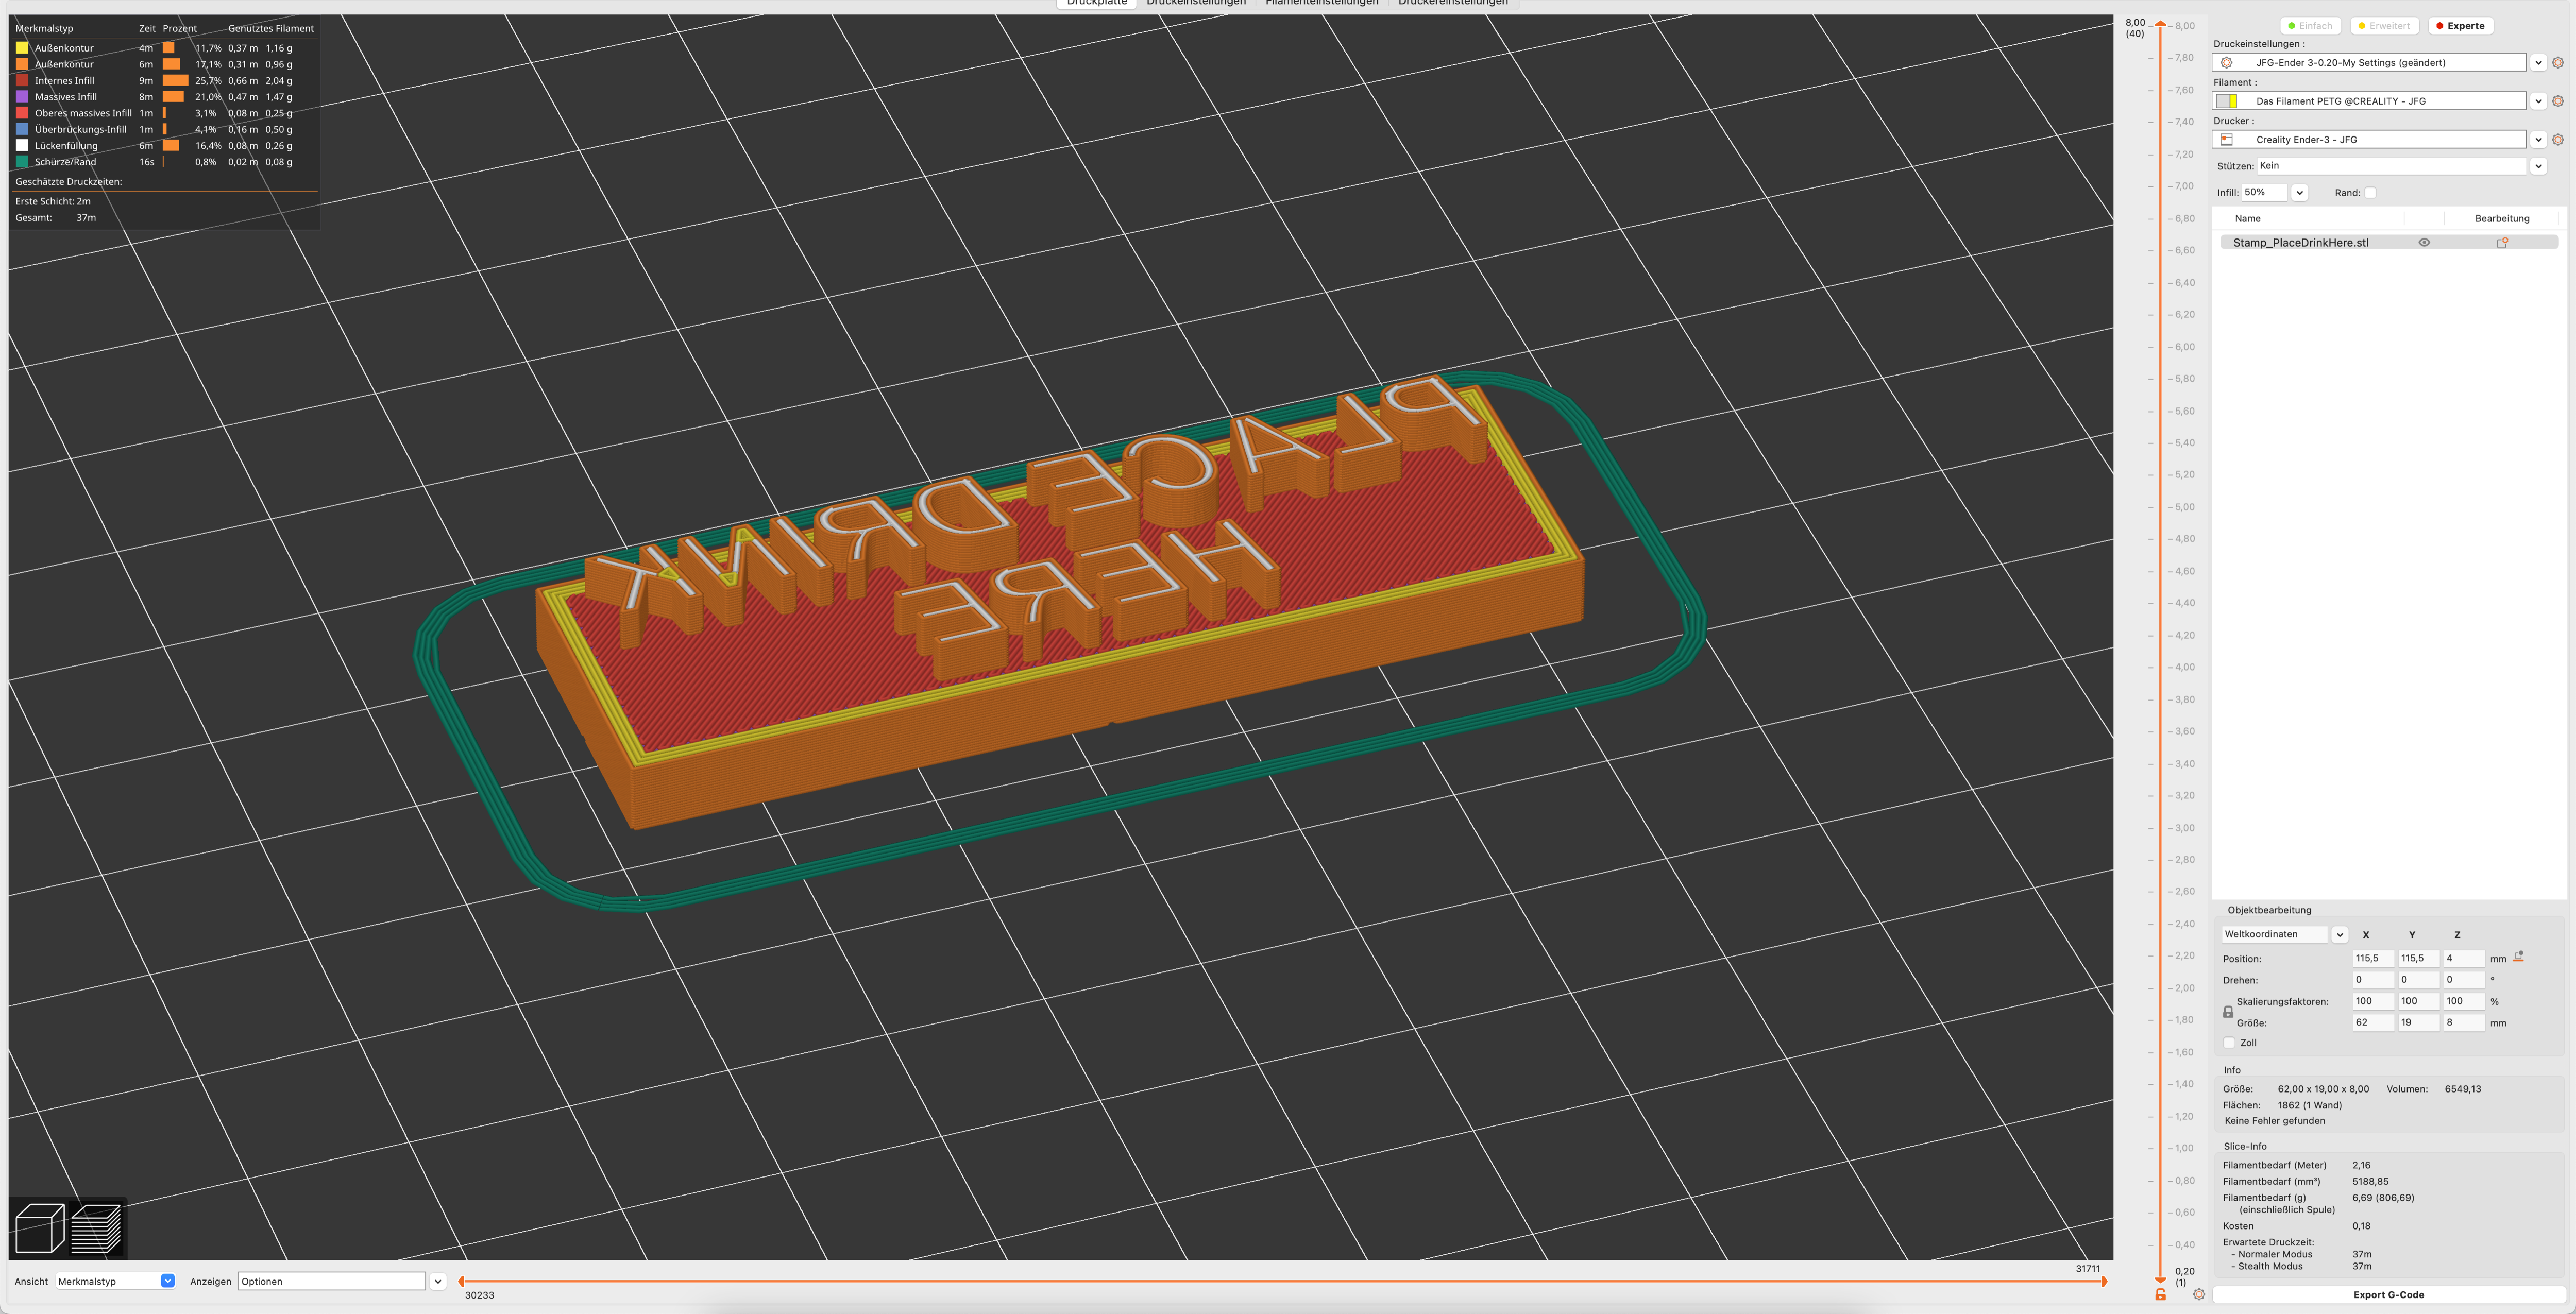Enable the Rand checkbox
Image resolution: width=2576 pixels, height=1314 pixels.
point(2370,193)
